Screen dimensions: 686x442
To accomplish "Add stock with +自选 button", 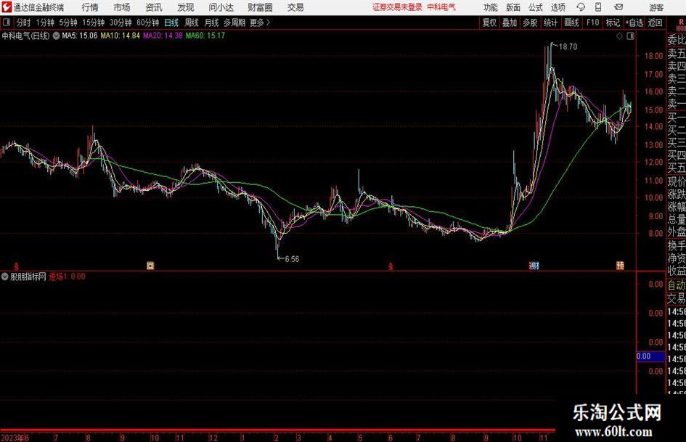I will 634,22.
